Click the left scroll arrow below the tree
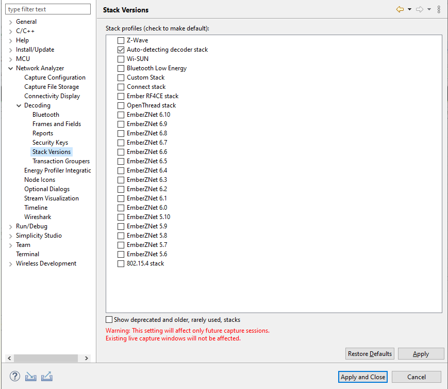The height and width of the screenshot is (389, 448). pyautogui.click(x=8, y=357)
